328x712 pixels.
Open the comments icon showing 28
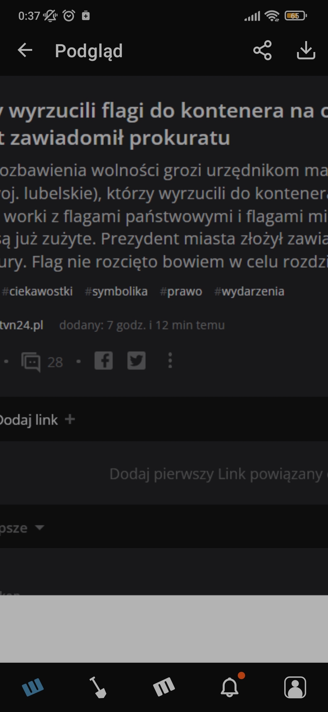click(x=31, y=362)
